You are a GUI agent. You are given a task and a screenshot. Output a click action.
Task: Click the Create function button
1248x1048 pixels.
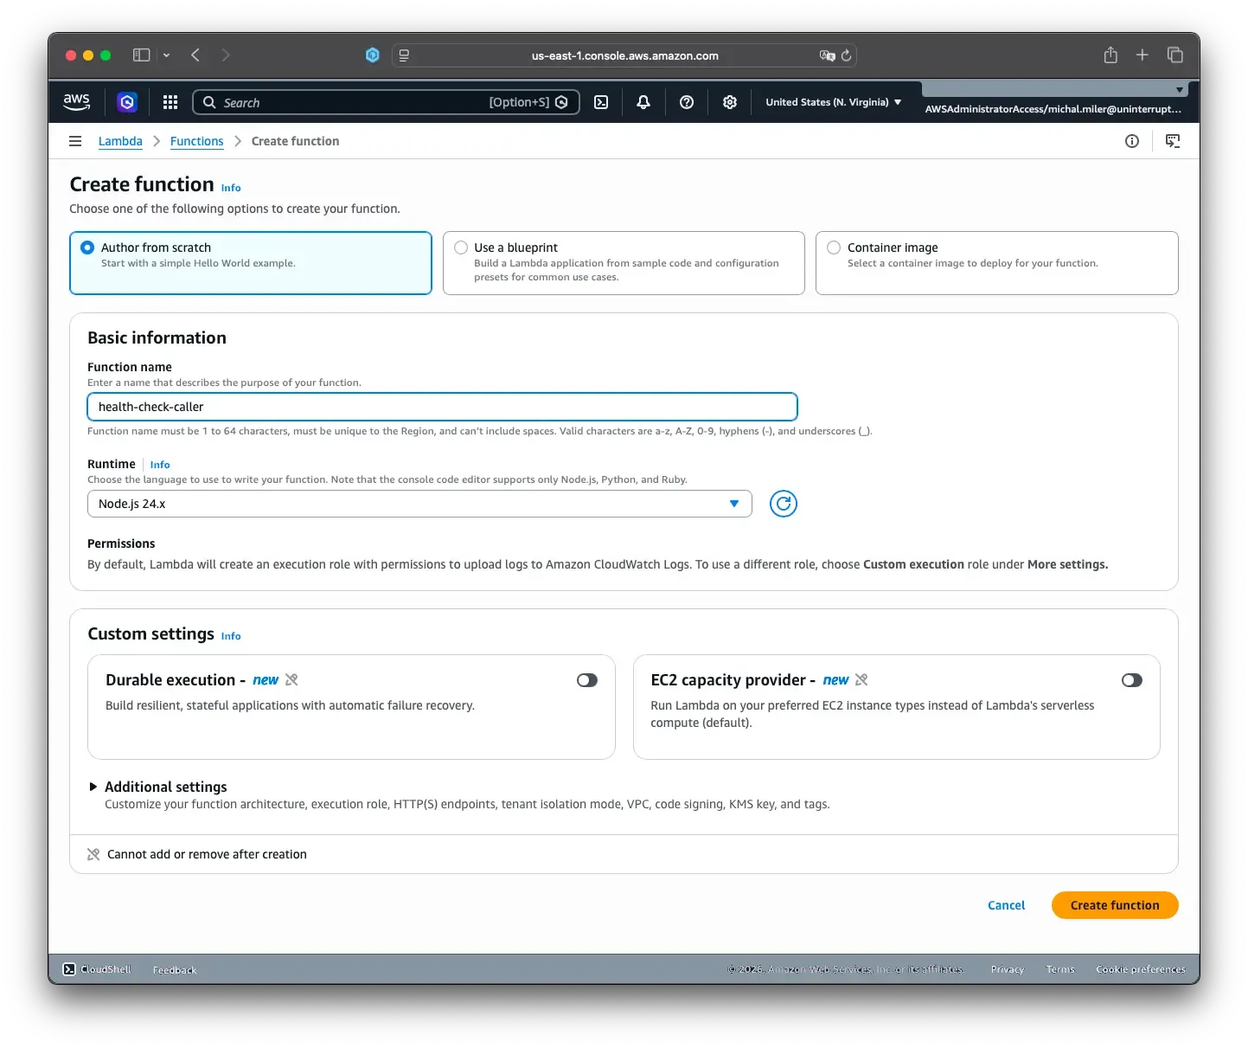point(1115,905)
